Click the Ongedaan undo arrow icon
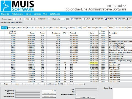The height and width of the screenshot is (99, 132). click(x=116, y=19)
